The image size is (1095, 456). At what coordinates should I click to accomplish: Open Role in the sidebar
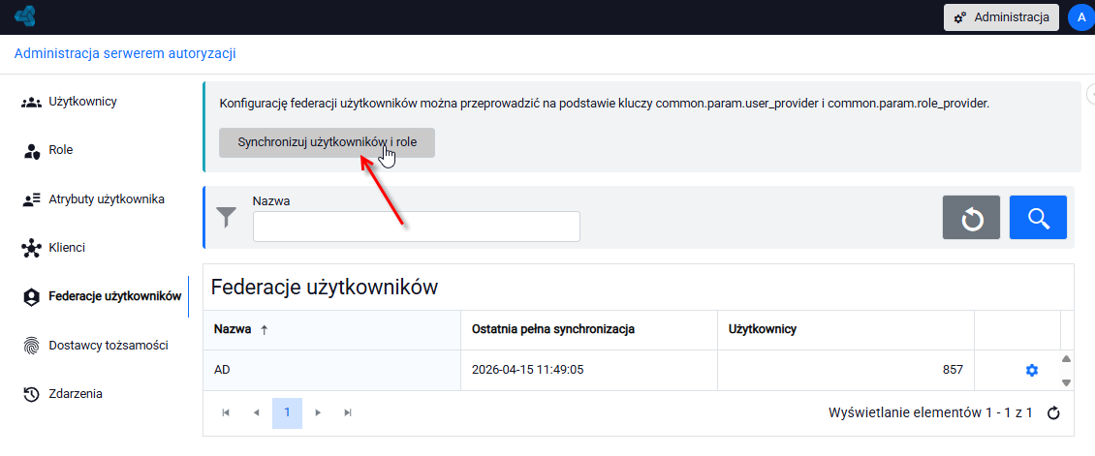[61, 150]
